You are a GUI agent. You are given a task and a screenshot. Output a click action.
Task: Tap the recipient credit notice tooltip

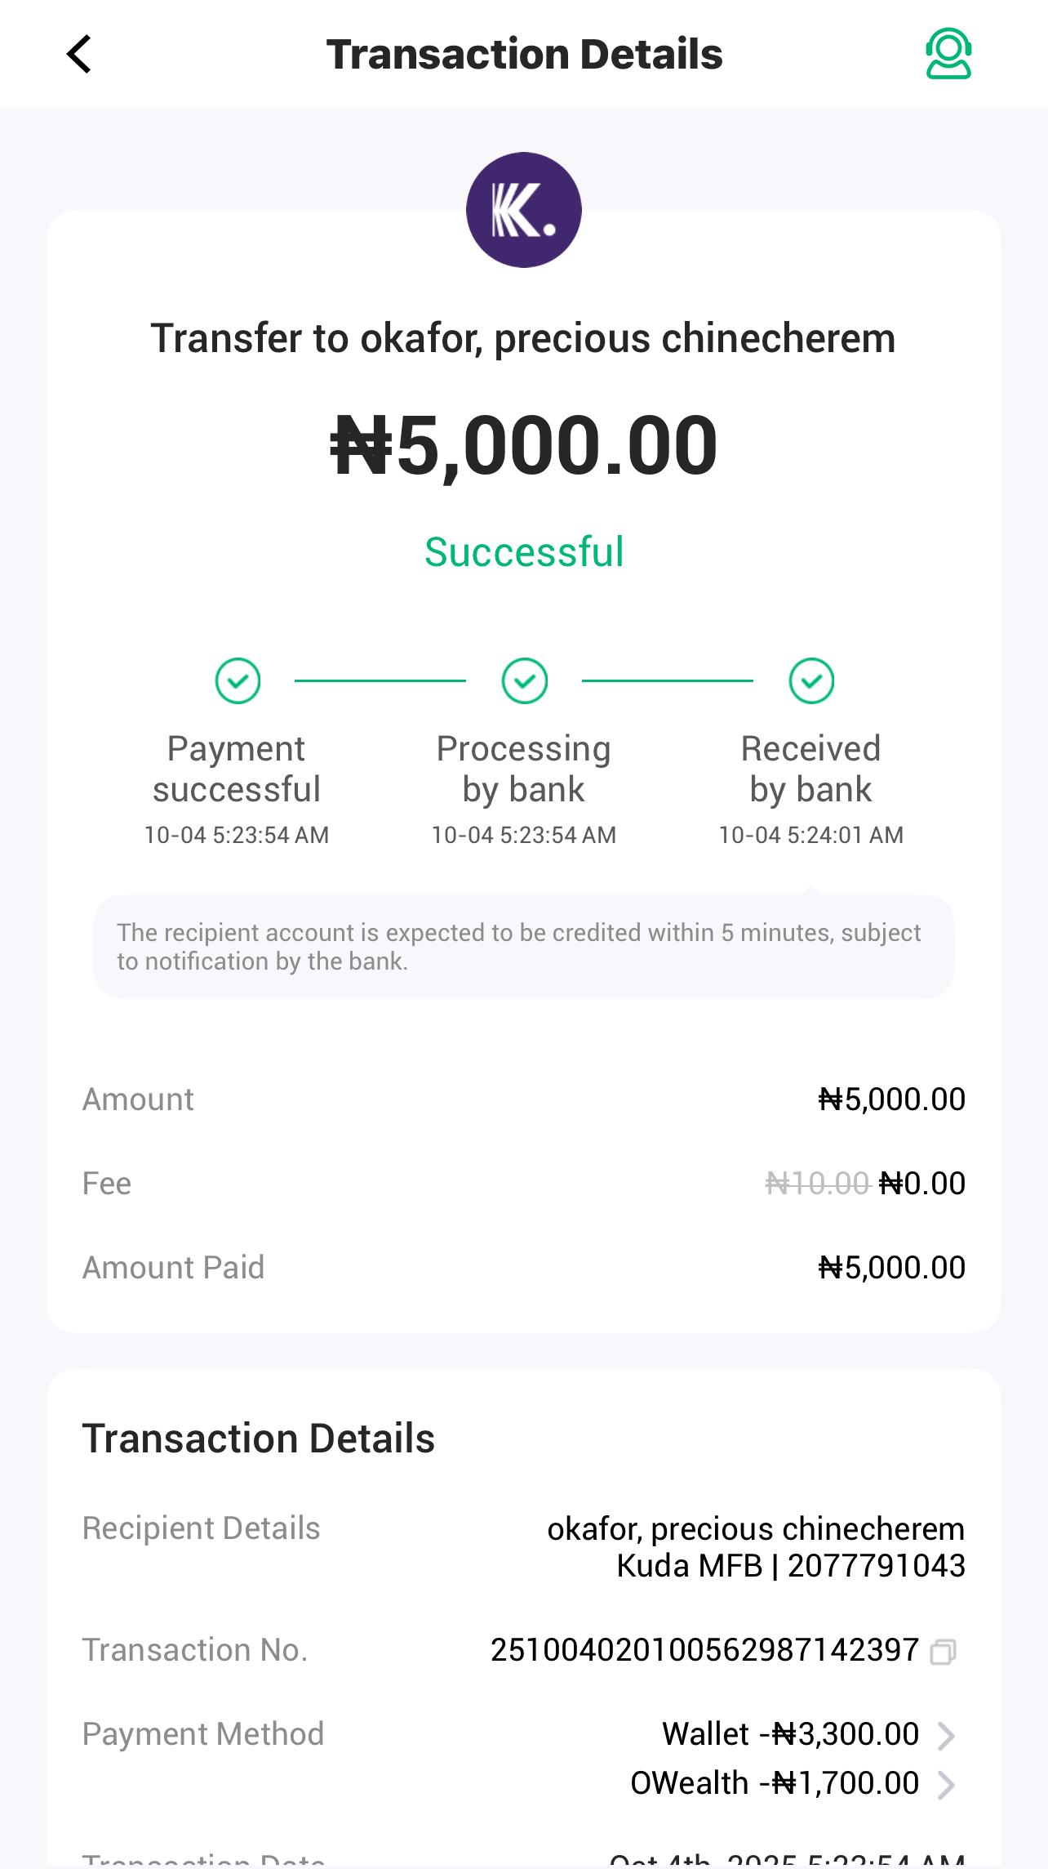click(x=523, y=947)
